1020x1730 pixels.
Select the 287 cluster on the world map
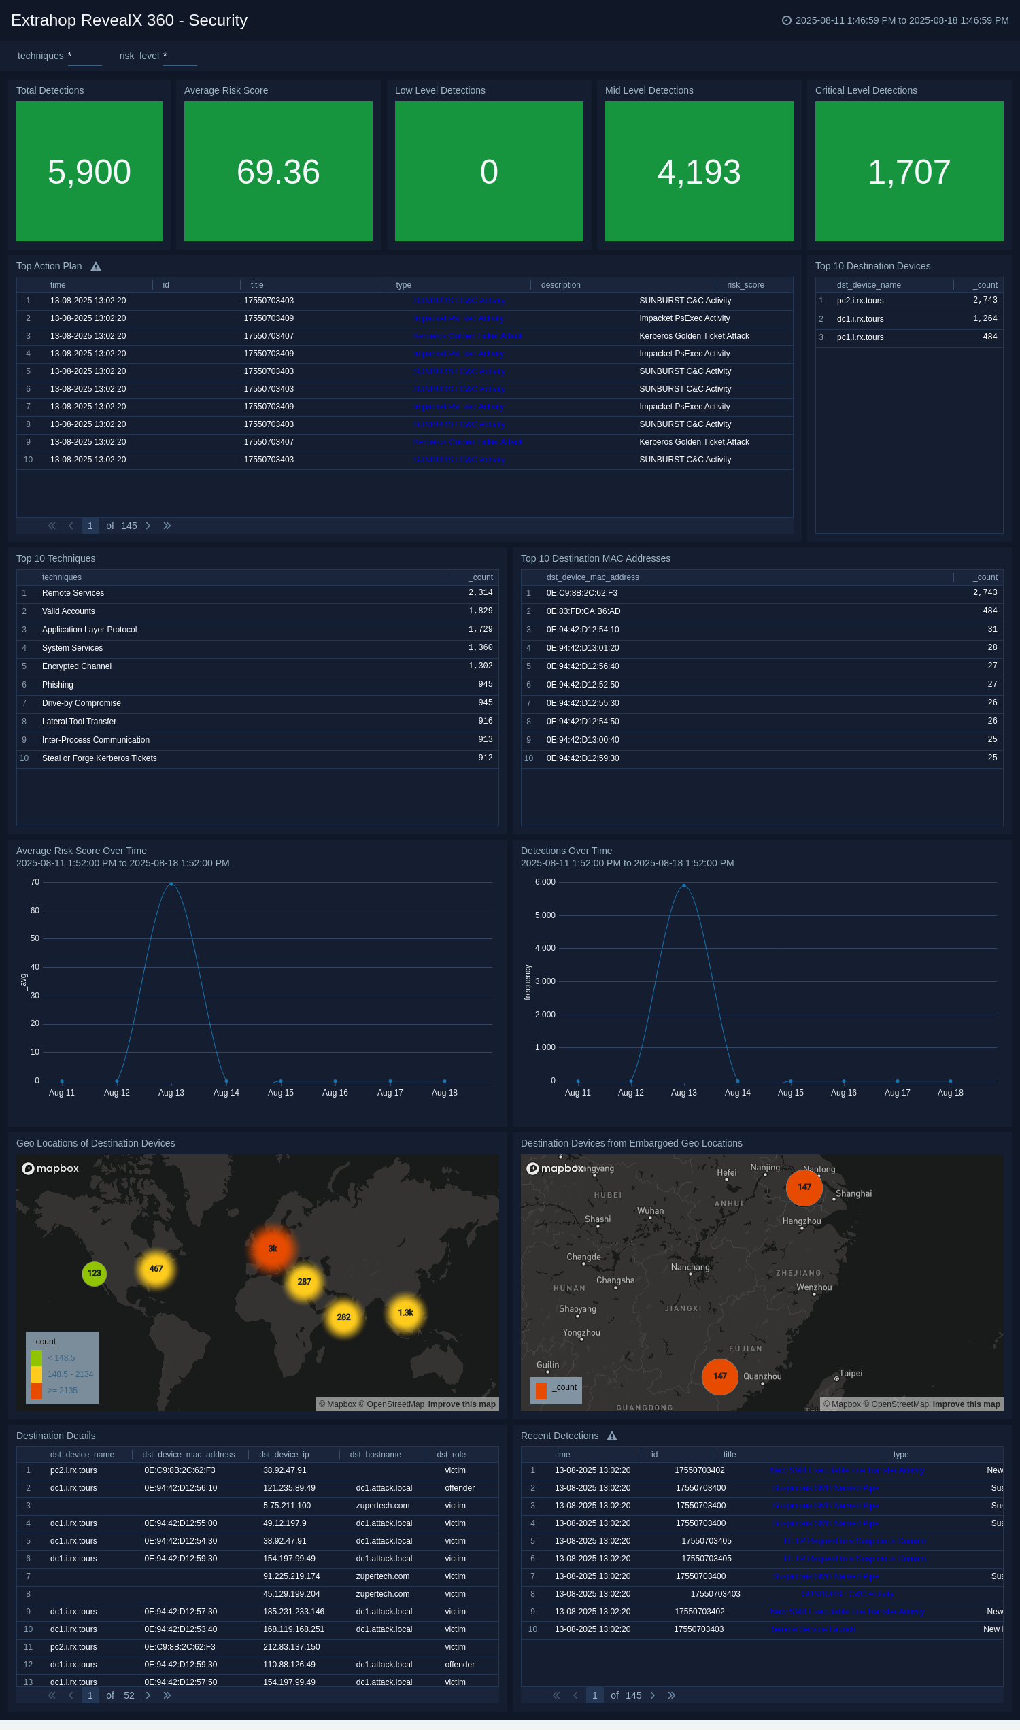pos(304,1282)
